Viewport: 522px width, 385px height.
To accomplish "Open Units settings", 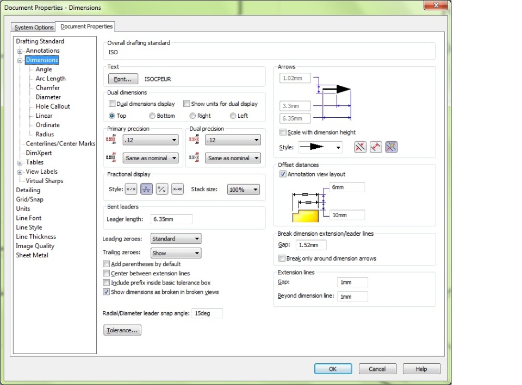I will 23,209.
